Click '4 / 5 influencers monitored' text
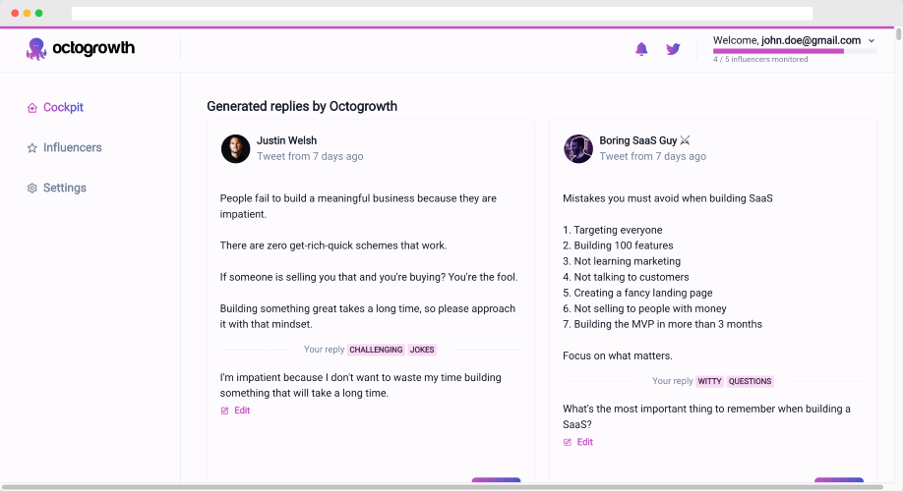Screen dimensions: 903x491 point(760,59)
